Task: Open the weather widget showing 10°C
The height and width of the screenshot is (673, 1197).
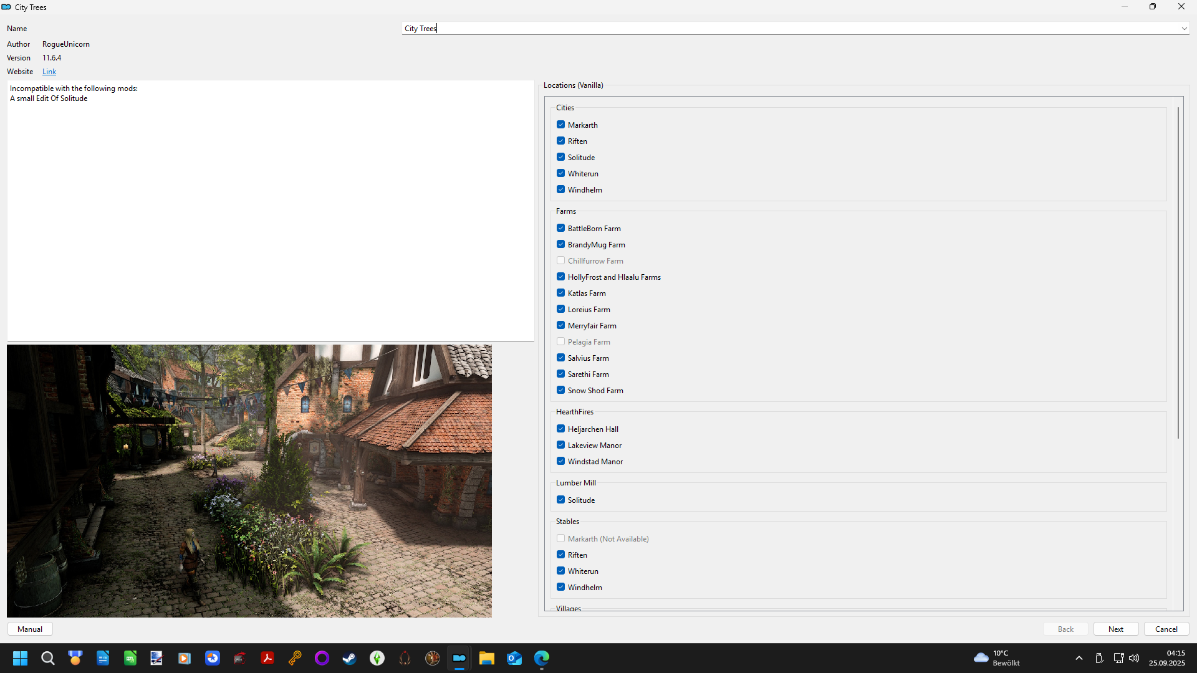Action: click(x=997, y=658)
